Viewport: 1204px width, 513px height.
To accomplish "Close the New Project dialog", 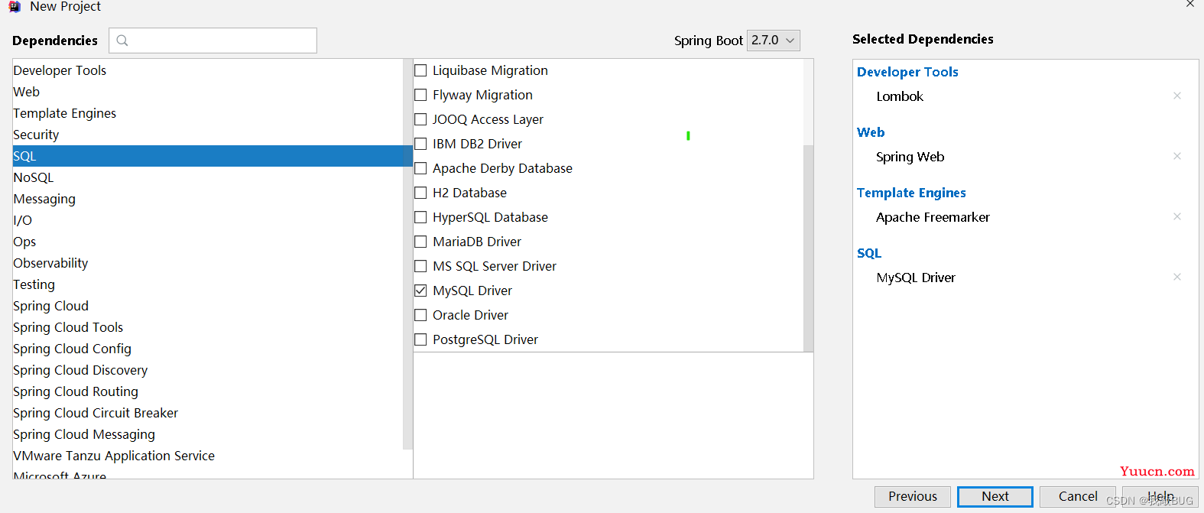I will (x=1190, y=4).
